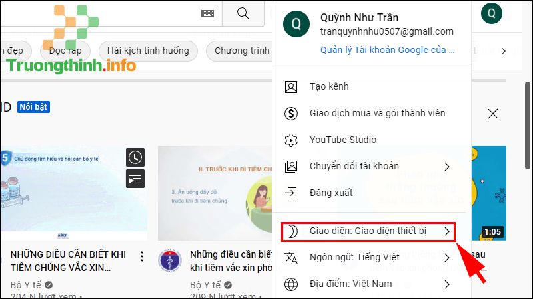Add first video to Watch later
Screen dimensions: 533x299
coord(135,157)
